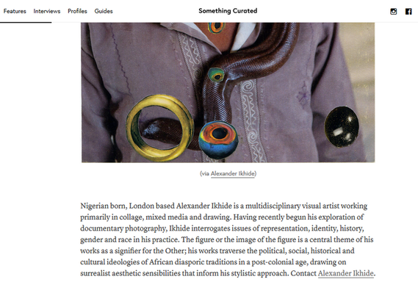Click the Something Curated site title
This screenshot has width=418, height=293.
coord(228,11)
